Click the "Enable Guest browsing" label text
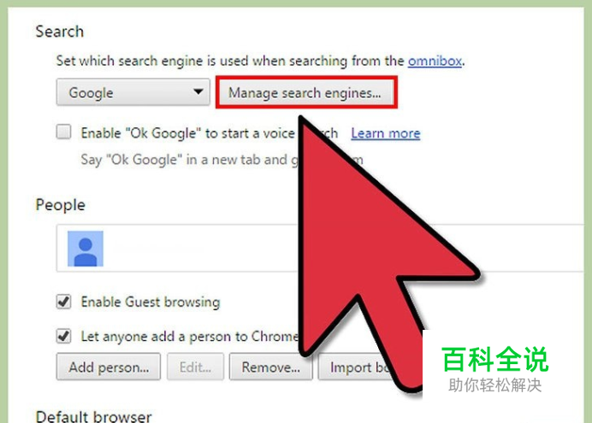Screen dimensions: 592x423 pyautogui.click(x=151, y=302)
